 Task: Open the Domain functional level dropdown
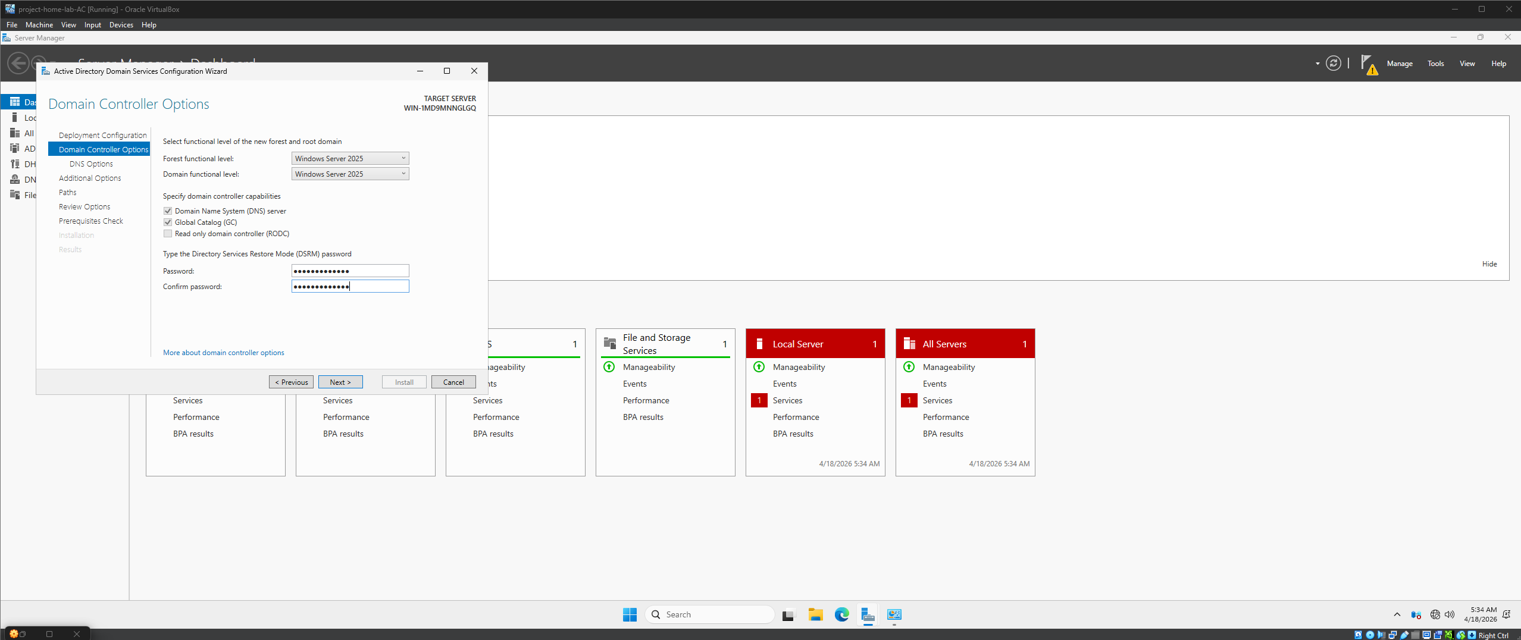click(403, 174)
